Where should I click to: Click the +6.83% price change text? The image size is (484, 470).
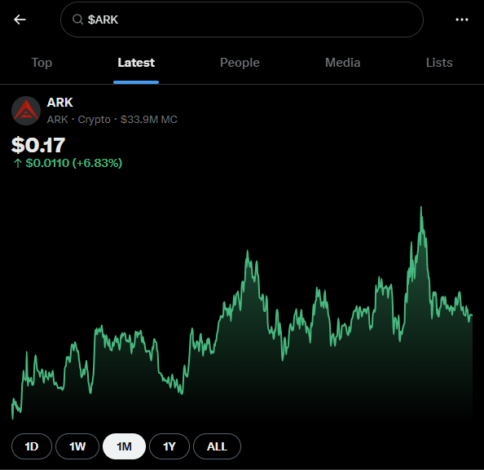(x=97, y=163)
